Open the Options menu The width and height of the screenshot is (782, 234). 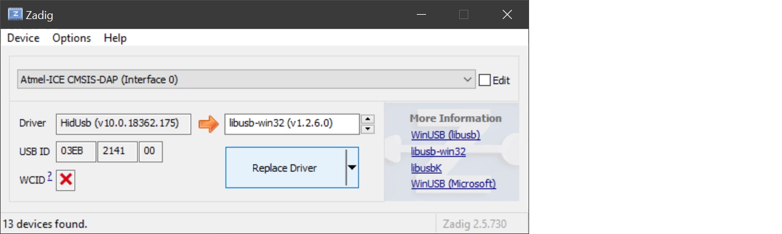[72, 38]
